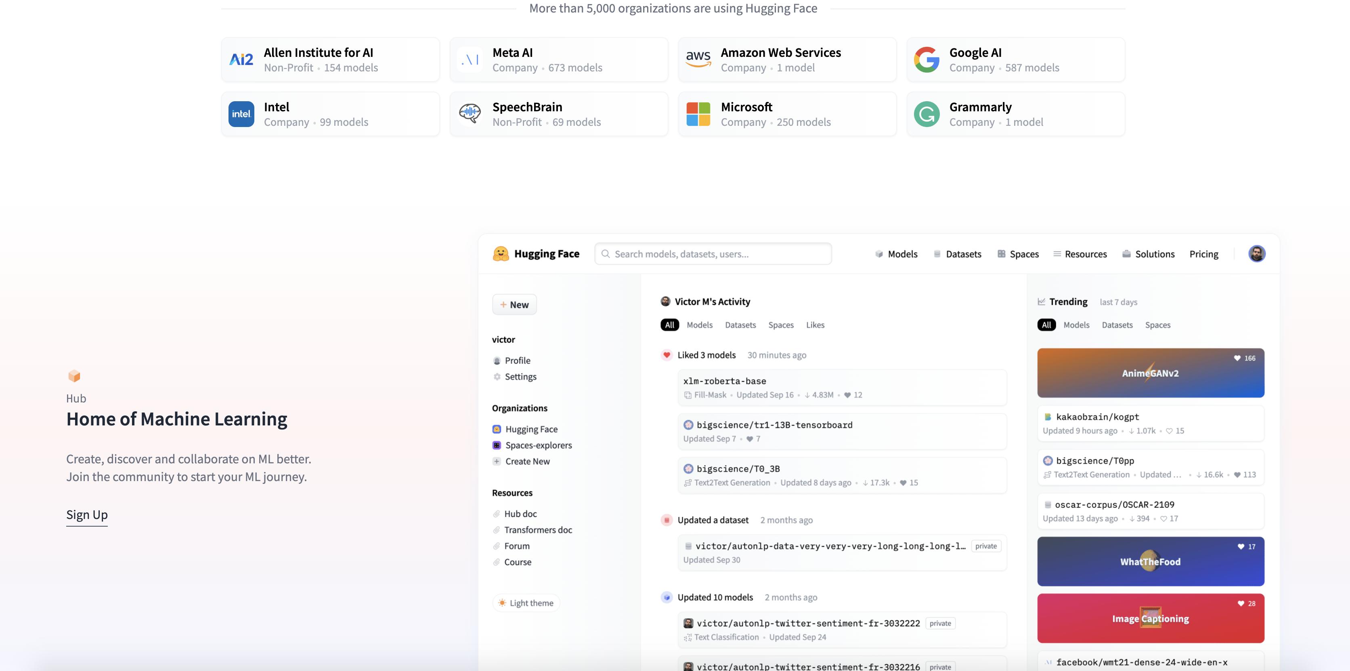Click the user avatar in navbar

(x=1257, y=254)
